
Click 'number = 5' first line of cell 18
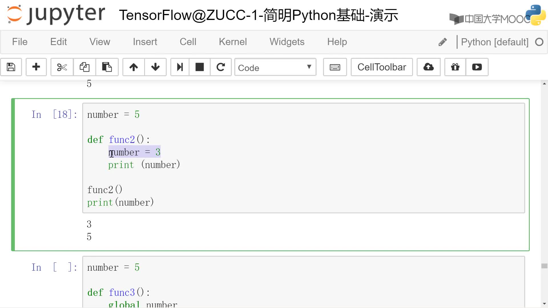113,115
